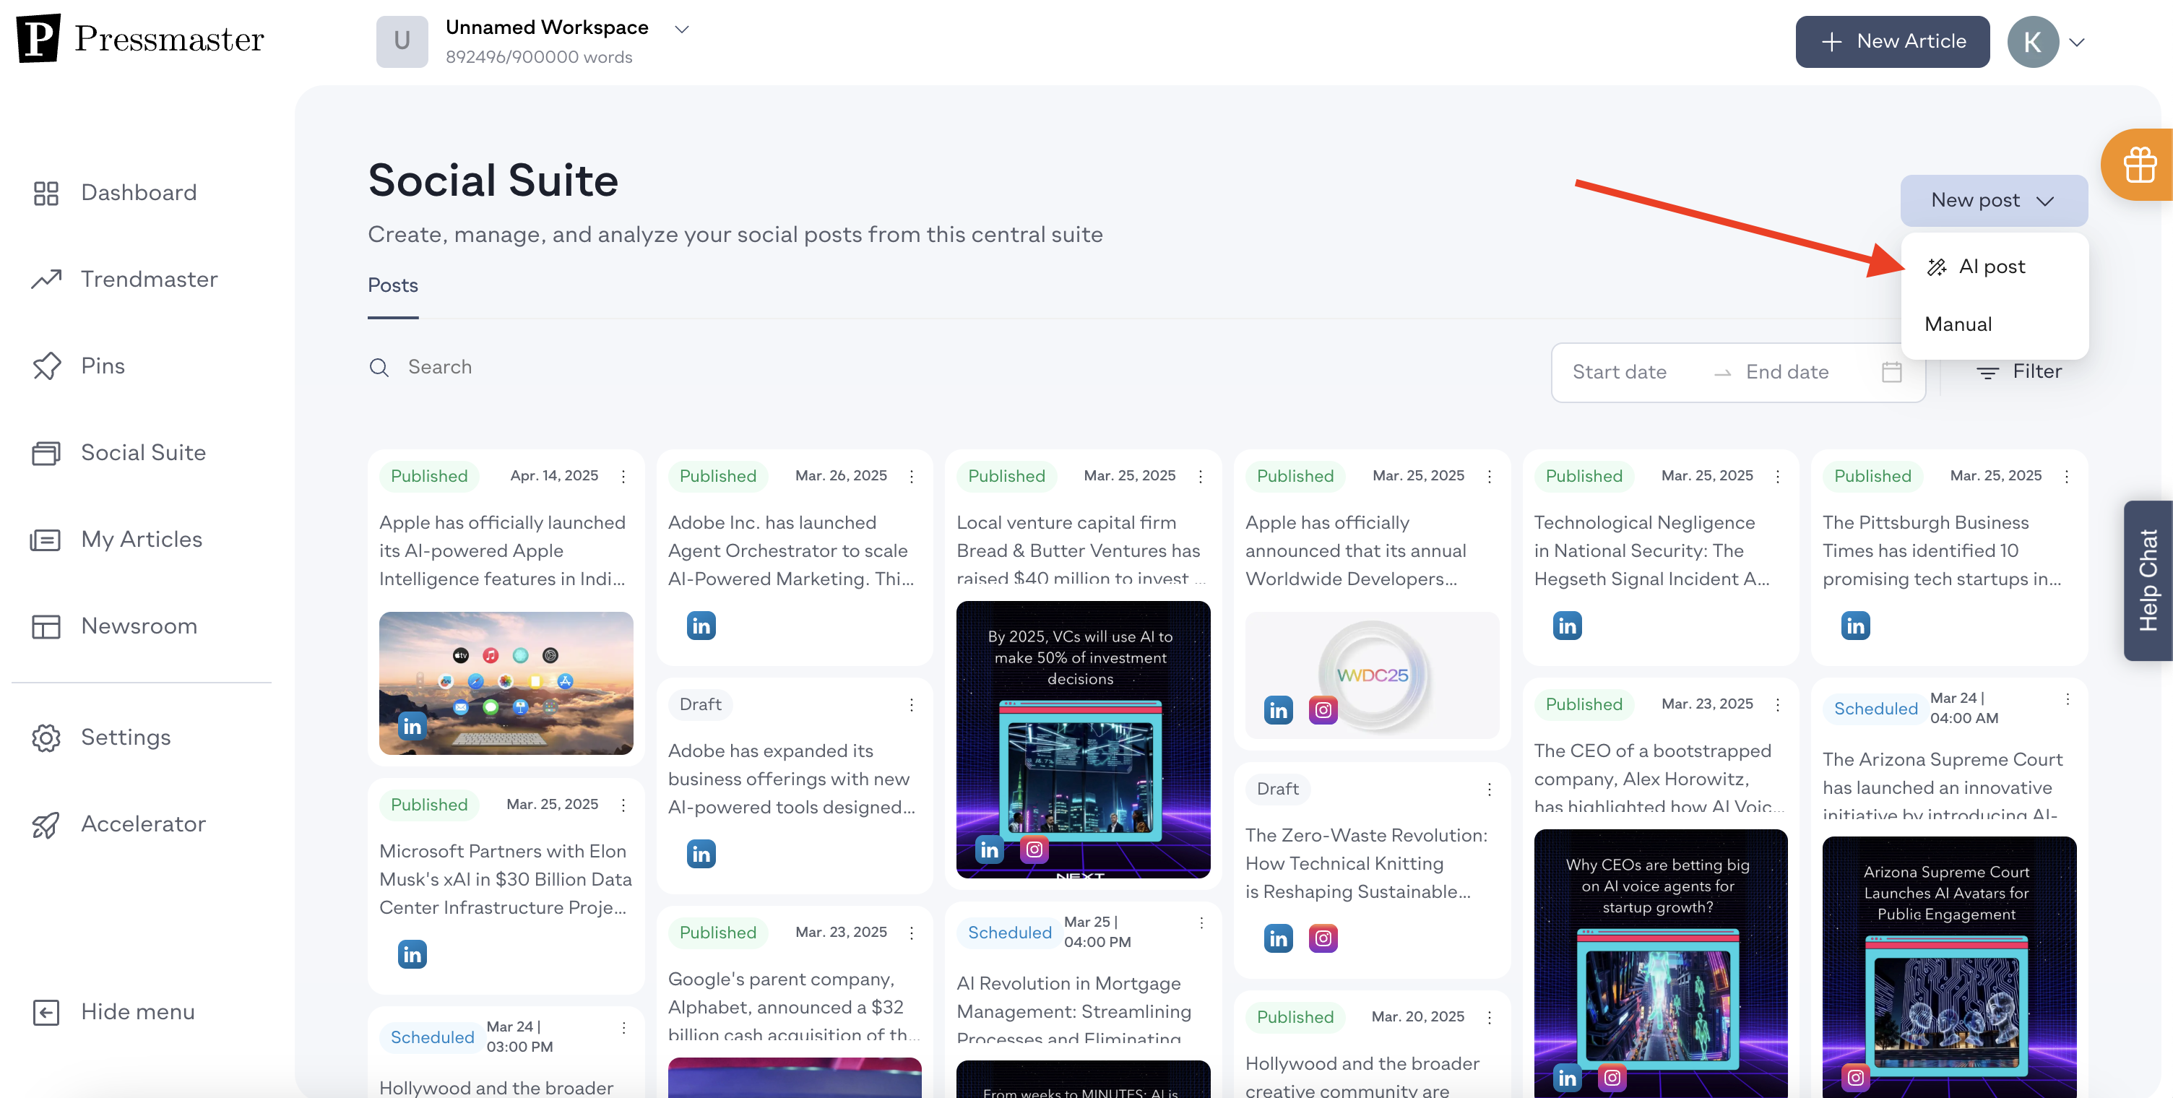Viewport: 2173px width, 1098px height.
Task: Click the Trendmaster trend arrow icon
Action: coord(46,279)
